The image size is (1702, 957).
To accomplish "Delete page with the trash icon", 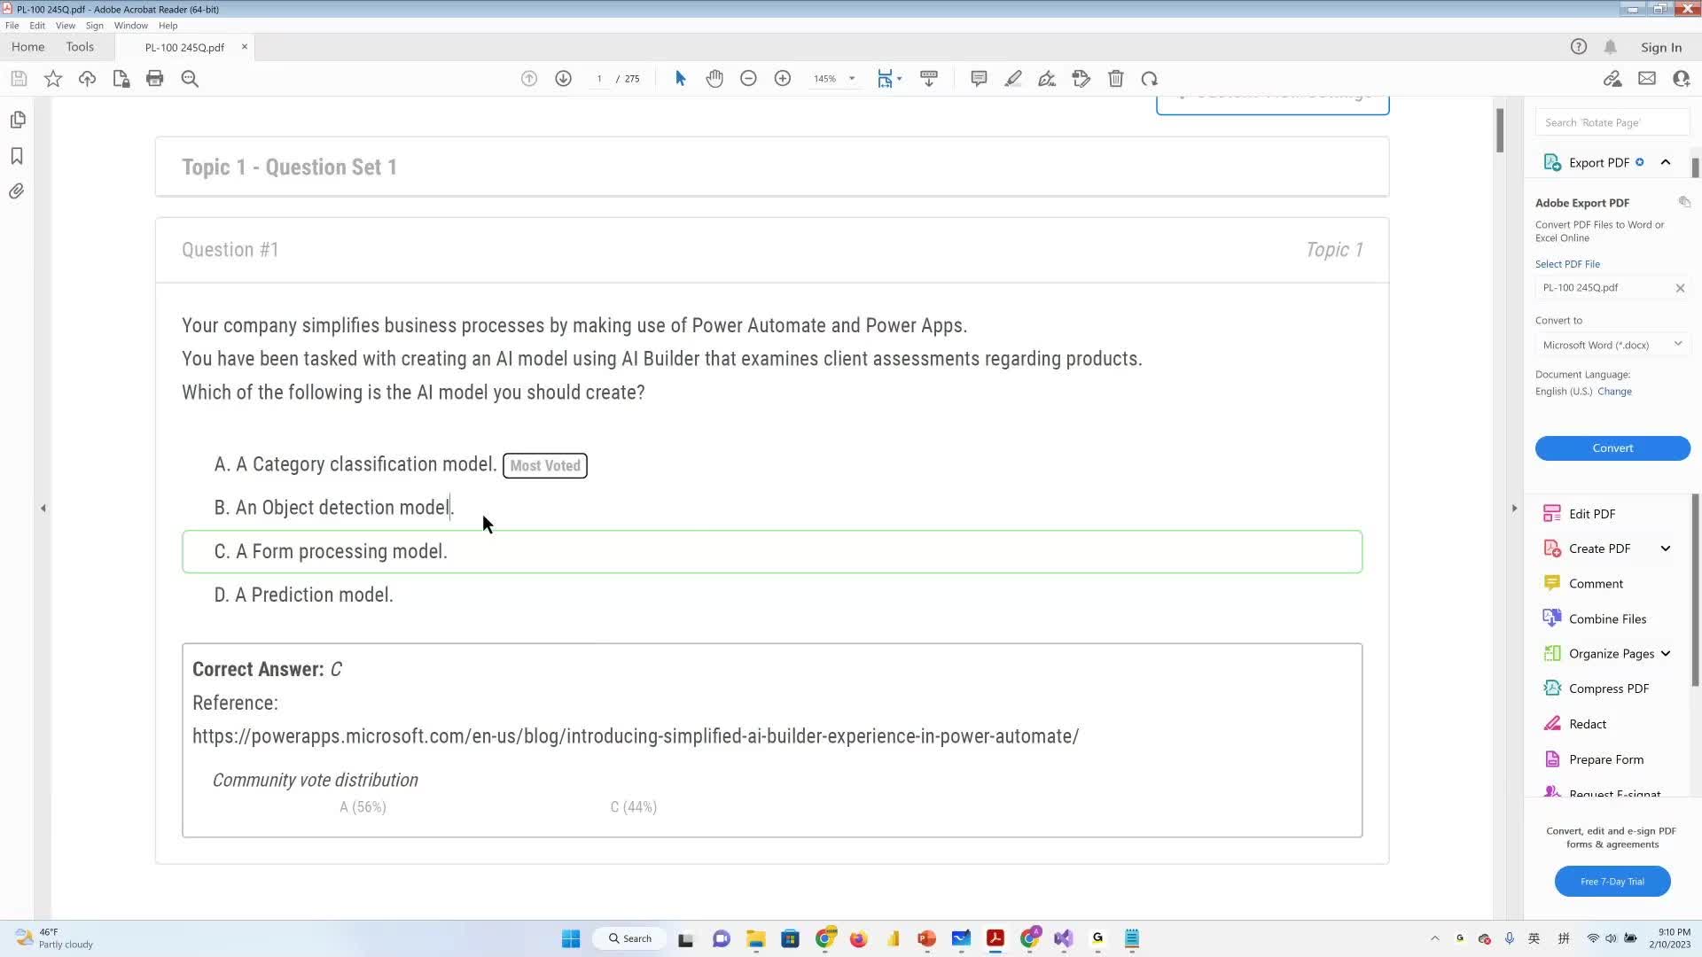I will [1116, 79].
